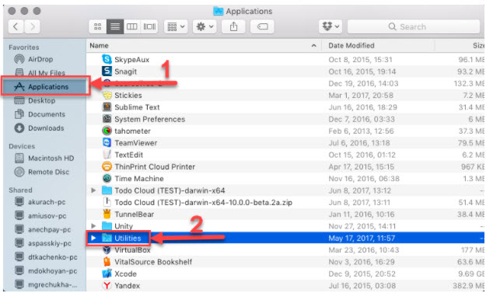
Task: Open the Dropbox toolbar dropdown
Action: (x=330, y=26)
